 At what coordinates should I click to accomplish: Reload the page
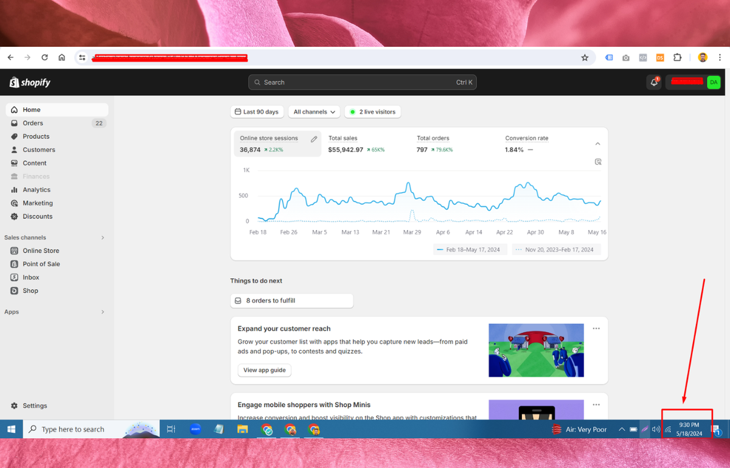click(x=44, y=57)
